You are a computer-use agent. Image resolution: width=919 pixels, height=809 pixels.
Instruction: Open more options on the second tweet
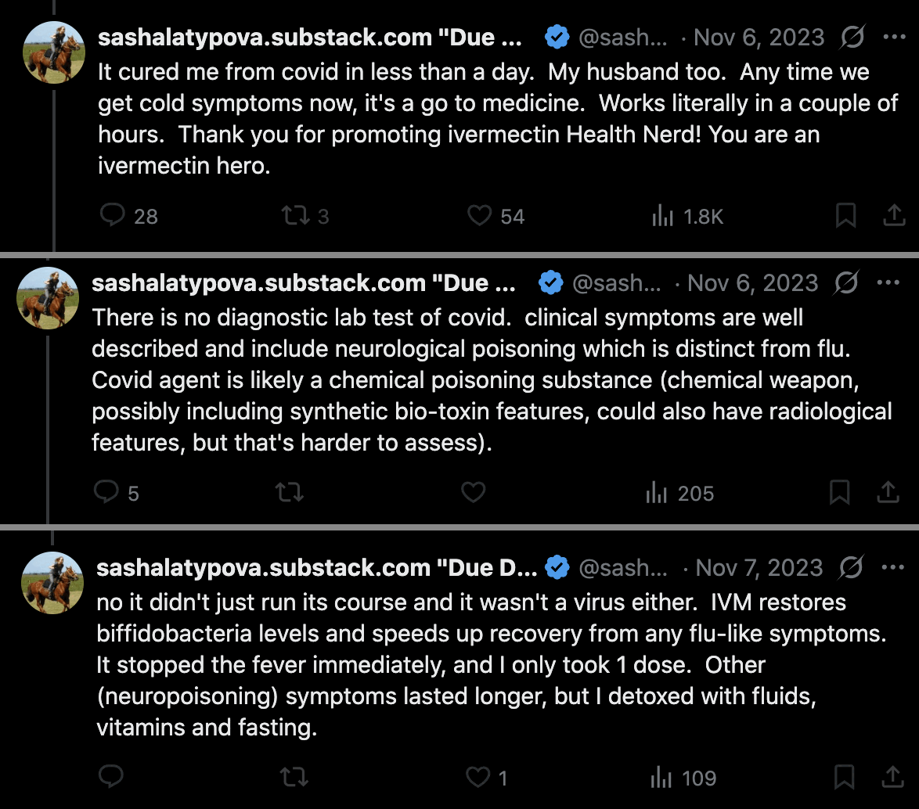coord(888,282)
